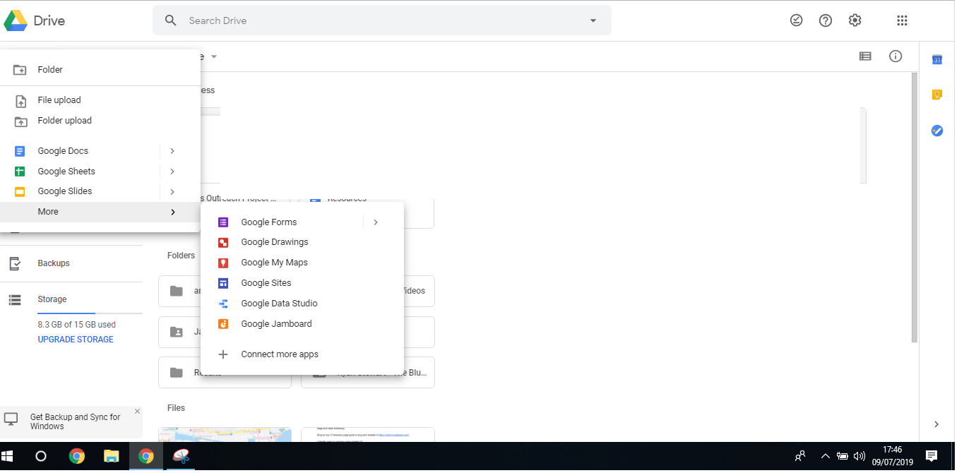Image resolution: width=964 pixels, height=473 pixels.
Task: Open the Windows notification center icon
Action: click(932, 456)
